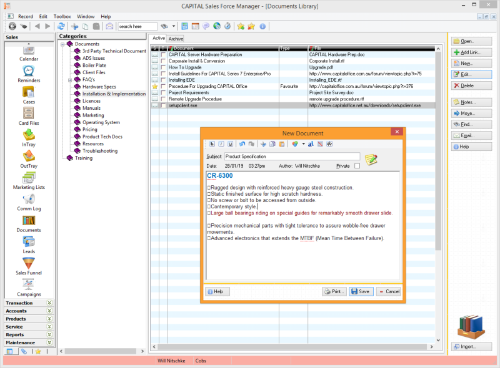Open color dropdown arrow in New Document toolbar

pyautogui.click(x=303, y=144)
